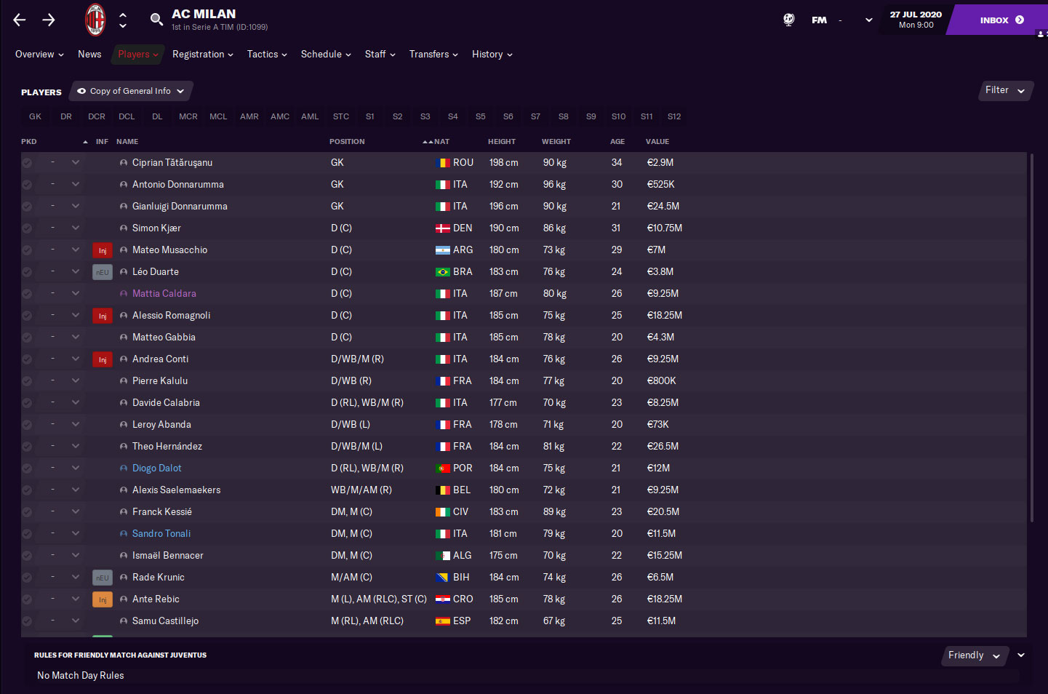1048x694 pixels.
Task: Click the eye icon in view selector
Action: tap(81, 91)
